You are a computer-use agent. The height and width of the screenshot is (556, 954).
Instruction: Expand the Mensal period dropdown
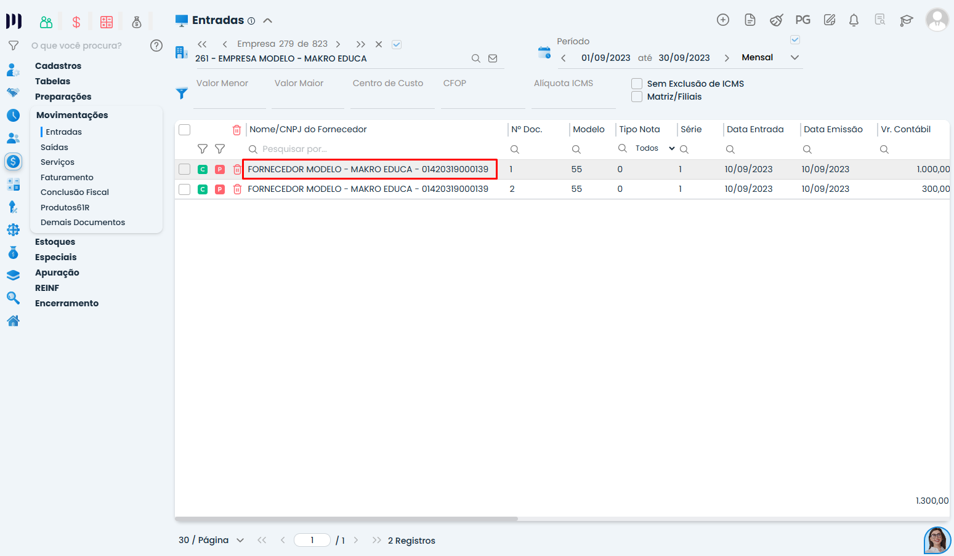point(794,58)
